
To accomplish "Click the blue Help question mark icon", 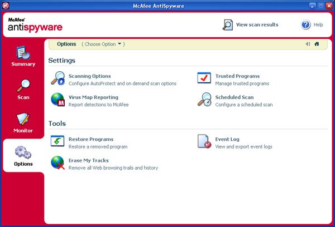I will point(306,24).
